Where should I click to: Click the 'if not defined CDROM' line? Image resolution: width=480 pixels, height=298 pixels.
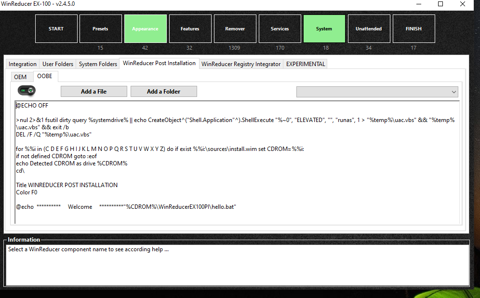coord(56,156)
